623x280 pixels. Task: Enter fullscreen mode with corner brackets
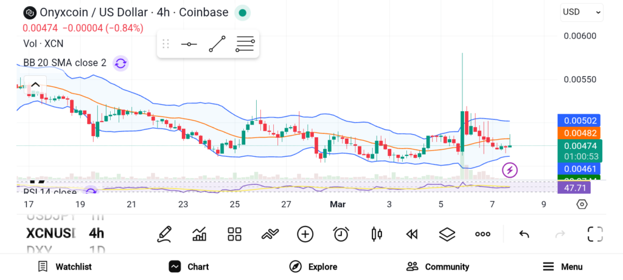[594, 234]
